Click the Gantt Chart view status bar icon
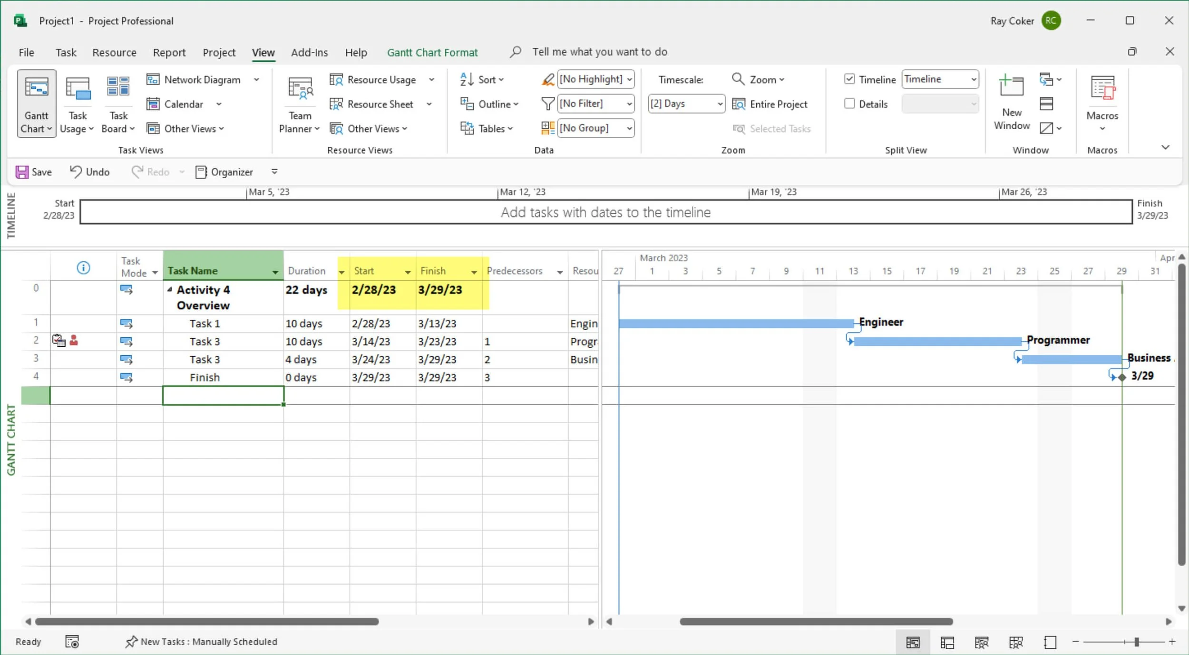The width and height of the screenshot is (1189, 655). pyautogui.click(x=913, y=642)
